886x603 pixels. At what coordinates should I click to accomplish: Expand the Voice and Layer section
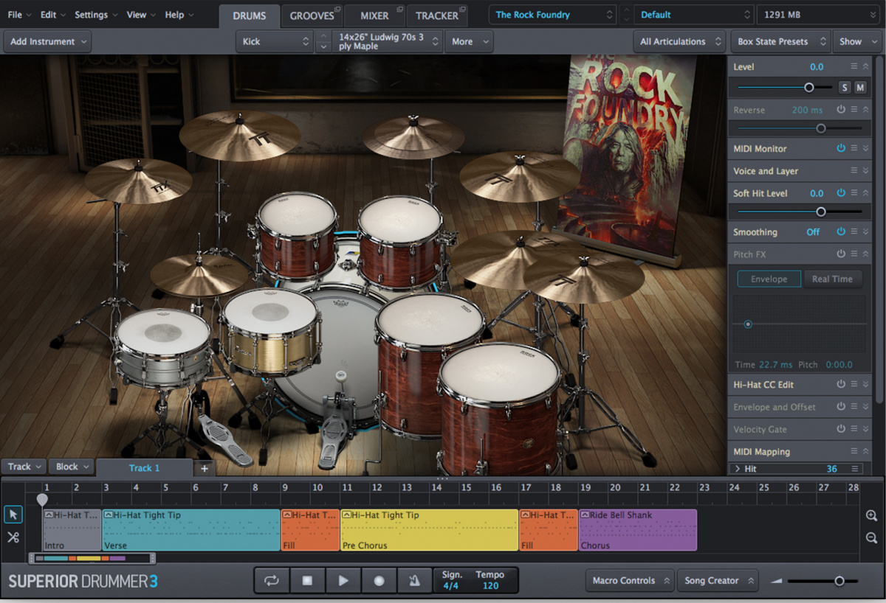[866, 170]
